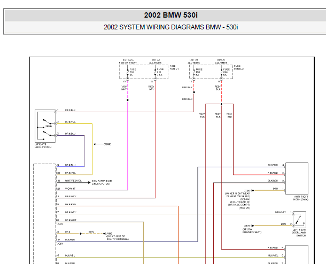This screenshot has width=326, height=264.
Task: Click the 'ANTI-THEFT HORN (DWA)' component label
Action: pos(301,198)
